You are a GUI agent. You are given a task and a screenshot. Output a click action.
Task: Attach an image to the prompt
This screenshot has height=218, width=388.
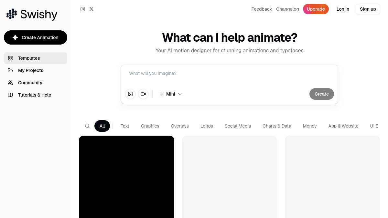pos(130,94)
